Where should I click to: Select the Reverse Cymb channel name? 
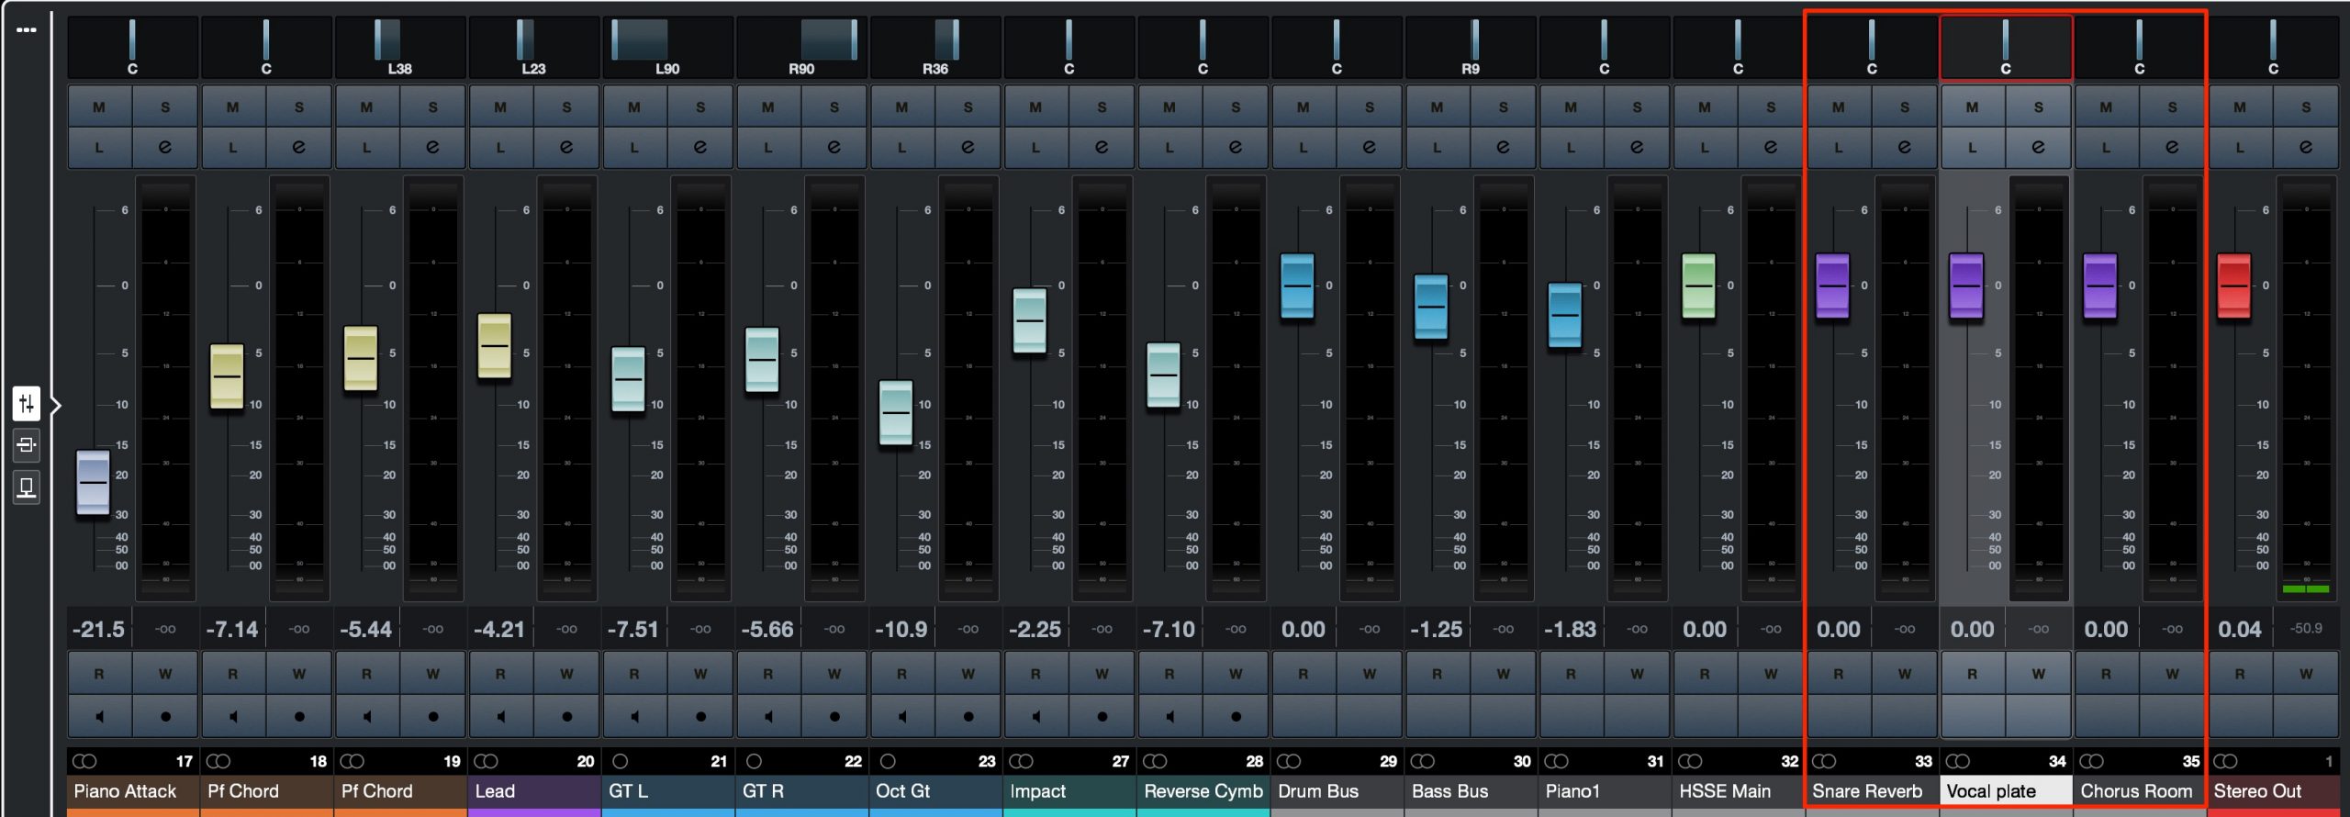[x=1203, y=790]
